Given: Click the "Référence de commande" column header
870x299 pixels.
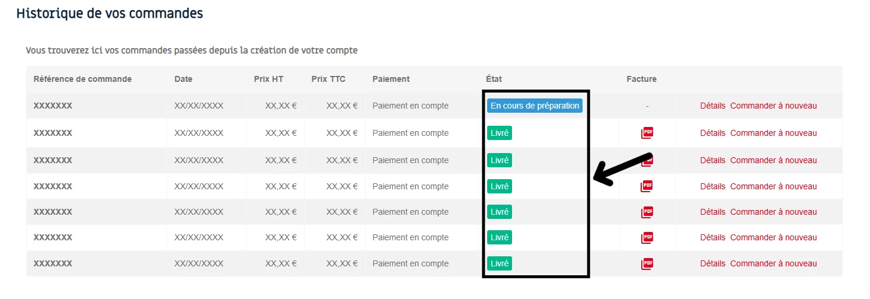Looking at the screenshot, I should point(82,79).
